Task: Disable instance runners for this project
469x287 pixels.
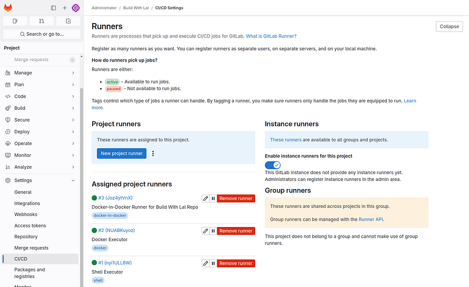Action: click(x=272, y=165)
